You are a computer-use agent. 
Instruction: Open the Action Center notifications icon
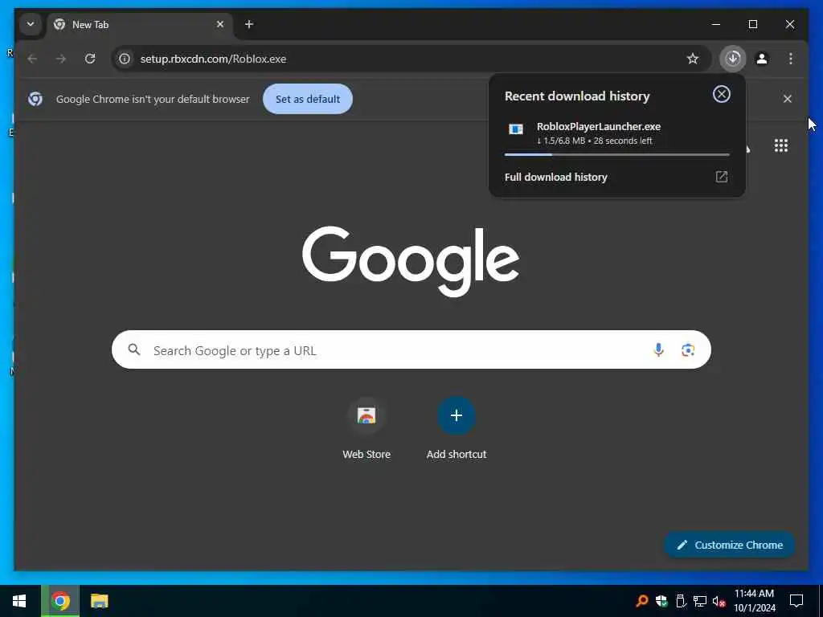pos(796,601)
